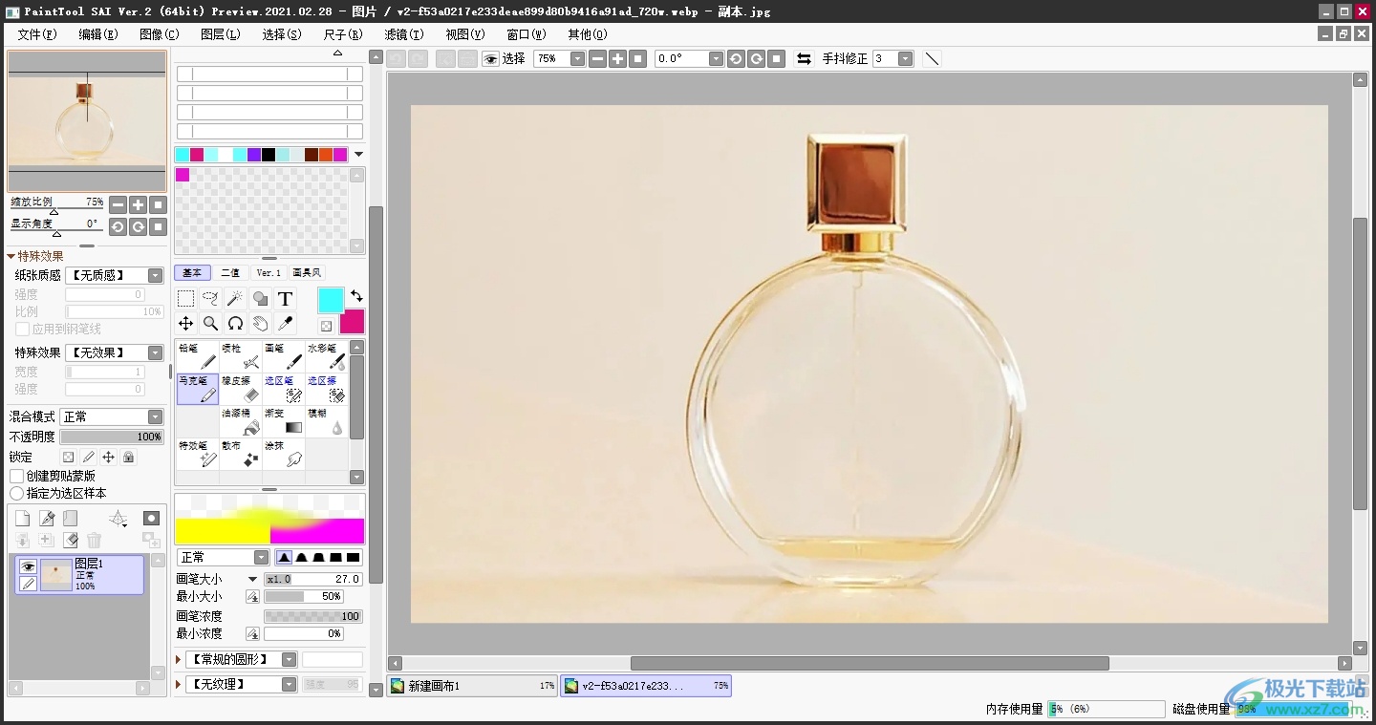This screenshot has width=1376, height=725.
Task: Open the 滤镜 menu
Action: pyautogui.click(x=403, y=34)
